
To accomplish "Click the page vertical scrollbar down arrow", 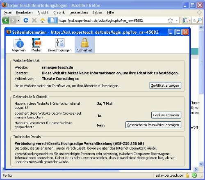I will (201, 164).
